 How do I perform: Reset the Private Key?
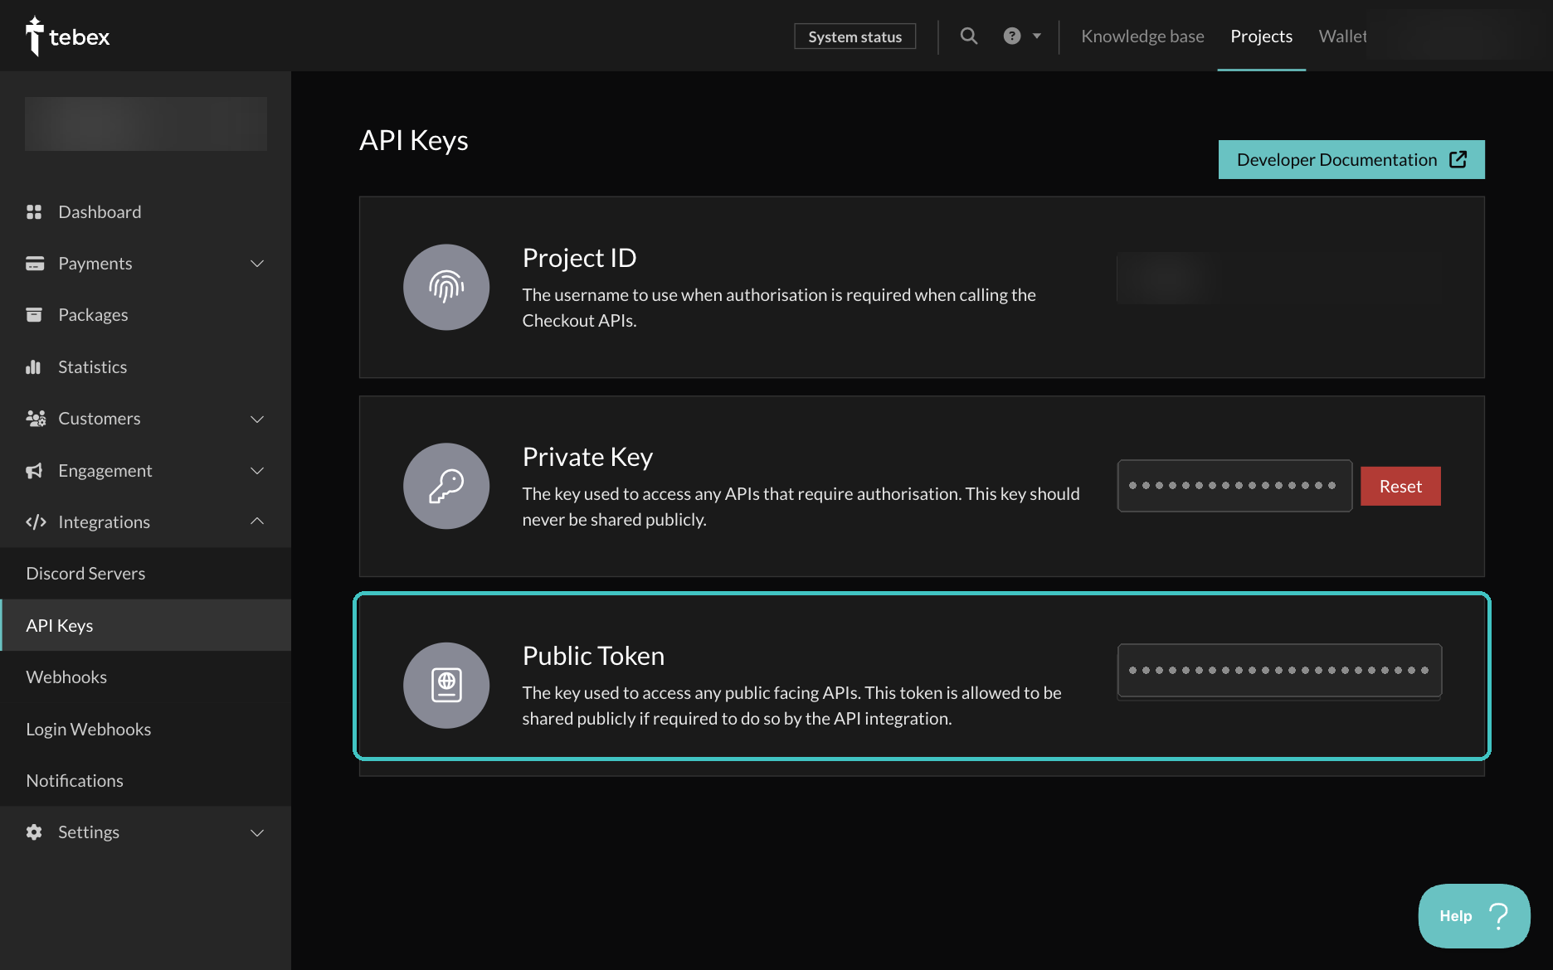[1400, 486]
